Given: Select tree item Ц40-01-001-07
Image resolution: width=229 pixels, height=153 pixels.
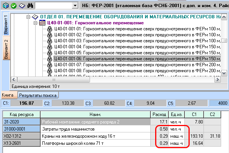Looking at the screenshot, I should point(135,65).
